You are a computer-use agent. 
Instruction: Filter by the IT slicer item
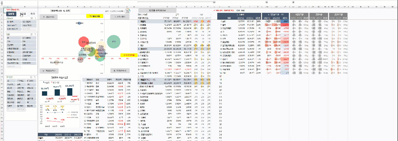click(14, 38)
